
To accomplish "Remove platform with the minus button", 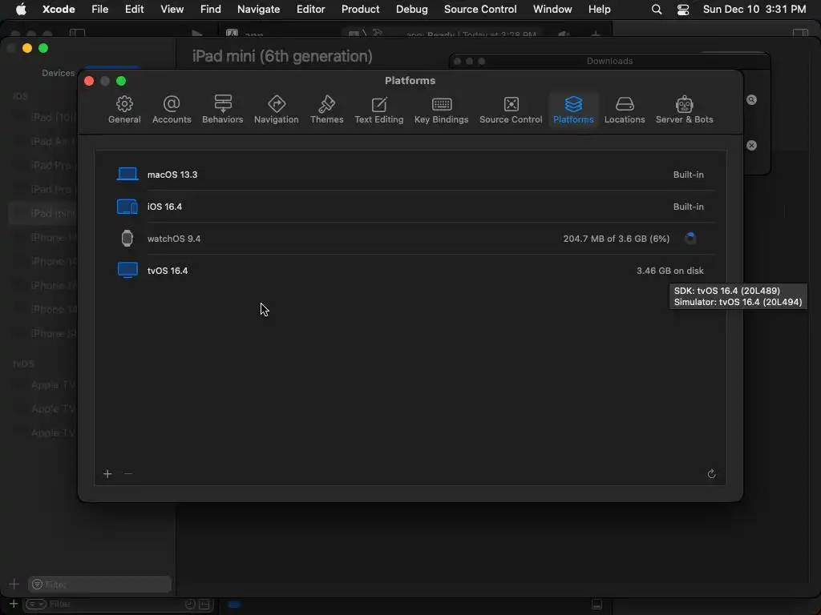I will point(128,474).
